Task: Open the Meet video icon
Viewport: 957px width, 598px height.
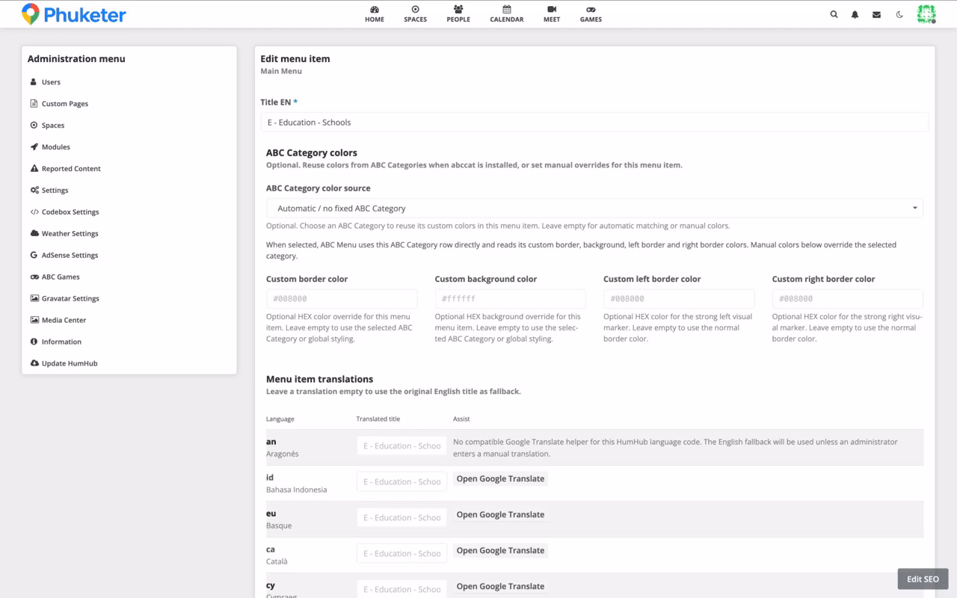Action: [552, 10]
